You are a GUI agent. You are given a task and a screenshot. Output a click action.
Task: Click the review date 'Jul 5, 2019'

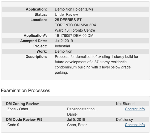tap(76, 120)
